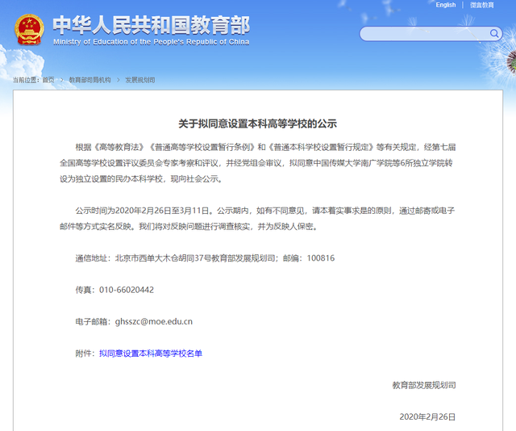Click the article title 关于拟同意设置本科高等学校的公示

pyautogui.click(x=258, y=124)
